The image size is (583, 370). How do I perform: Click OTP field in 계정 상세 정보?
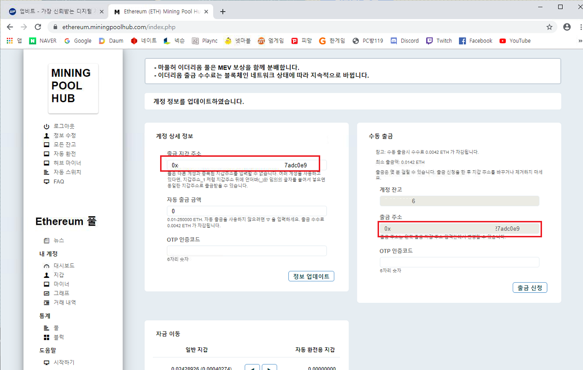point(247,251)
